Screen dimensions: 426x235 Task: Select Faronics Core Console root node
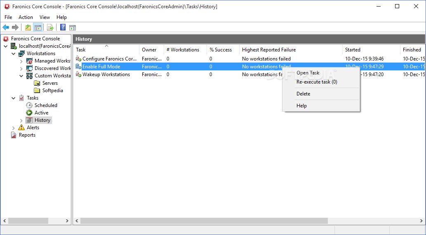[35, 39]
